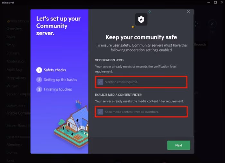Viewport: 225px width, 163px height.
Task: Select the Safety checks step label
Action: (55, 70)
